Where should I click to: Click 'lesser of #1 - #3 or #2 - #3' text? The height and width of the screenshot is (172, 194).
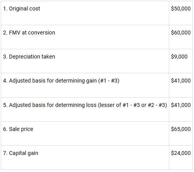click(133, 105)
